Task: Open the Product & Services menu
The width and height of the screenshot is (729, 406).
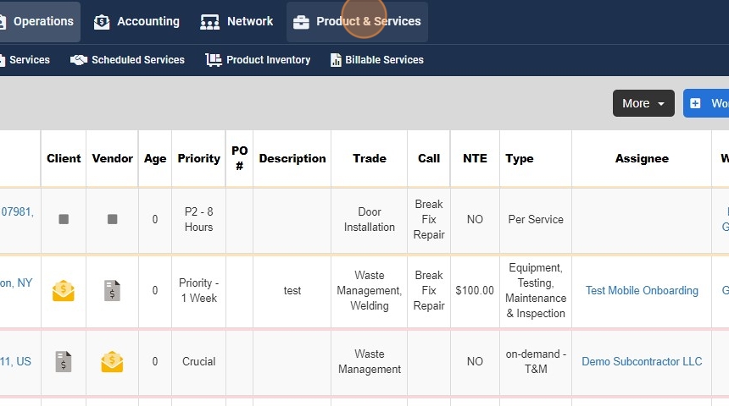Action: pos(357,22)
